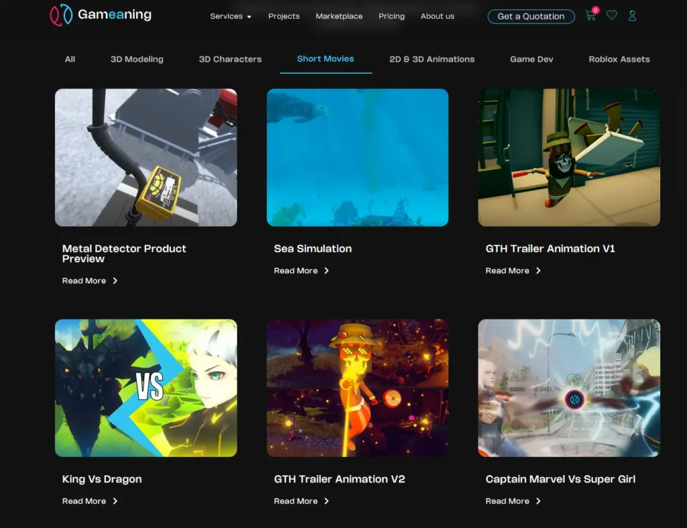Click arrow next to Captain Marvel Read More
Viewport: 687px width, 528px height.
click(539, 501)
